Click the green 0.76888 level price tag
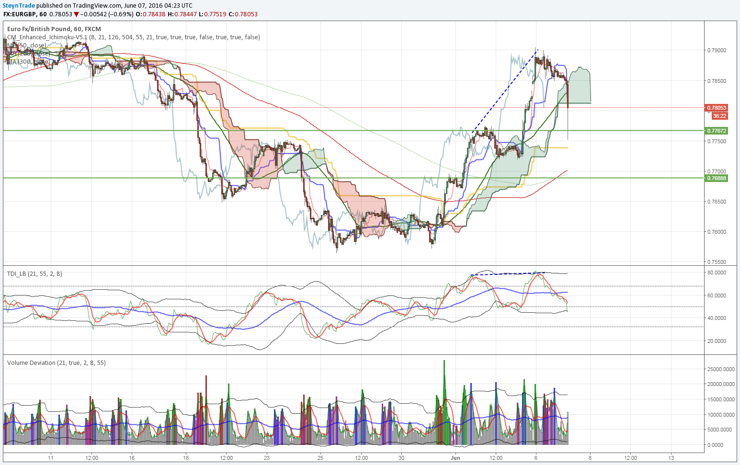The height and width of the screenshot is (465, 740). coord(717,178)
